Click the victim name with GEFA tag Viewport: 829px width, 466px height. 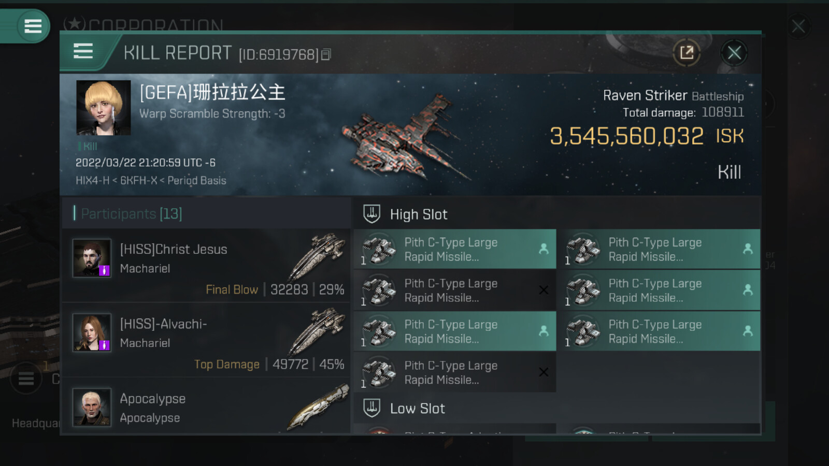click(212, 92)
